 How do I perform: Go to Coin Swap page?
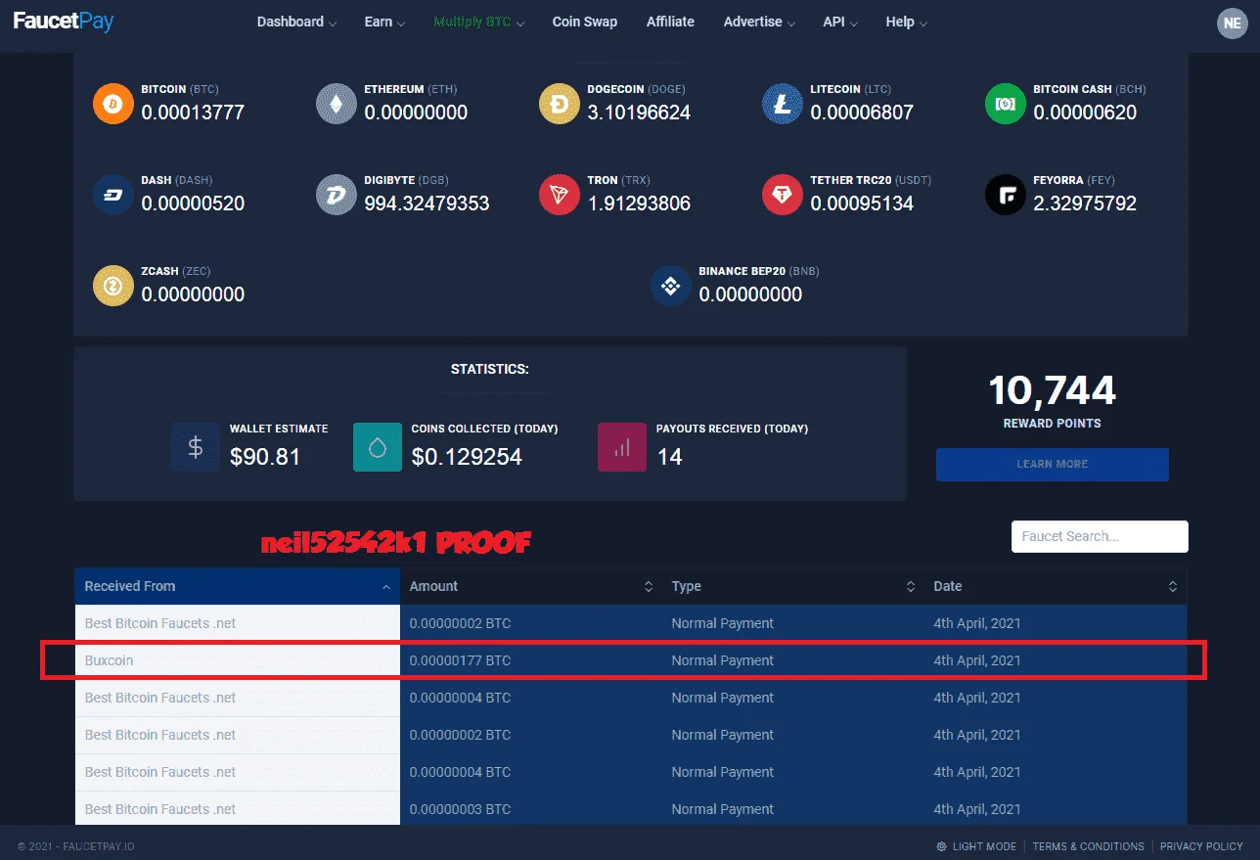pyautogui.click(x=585, y=22)
